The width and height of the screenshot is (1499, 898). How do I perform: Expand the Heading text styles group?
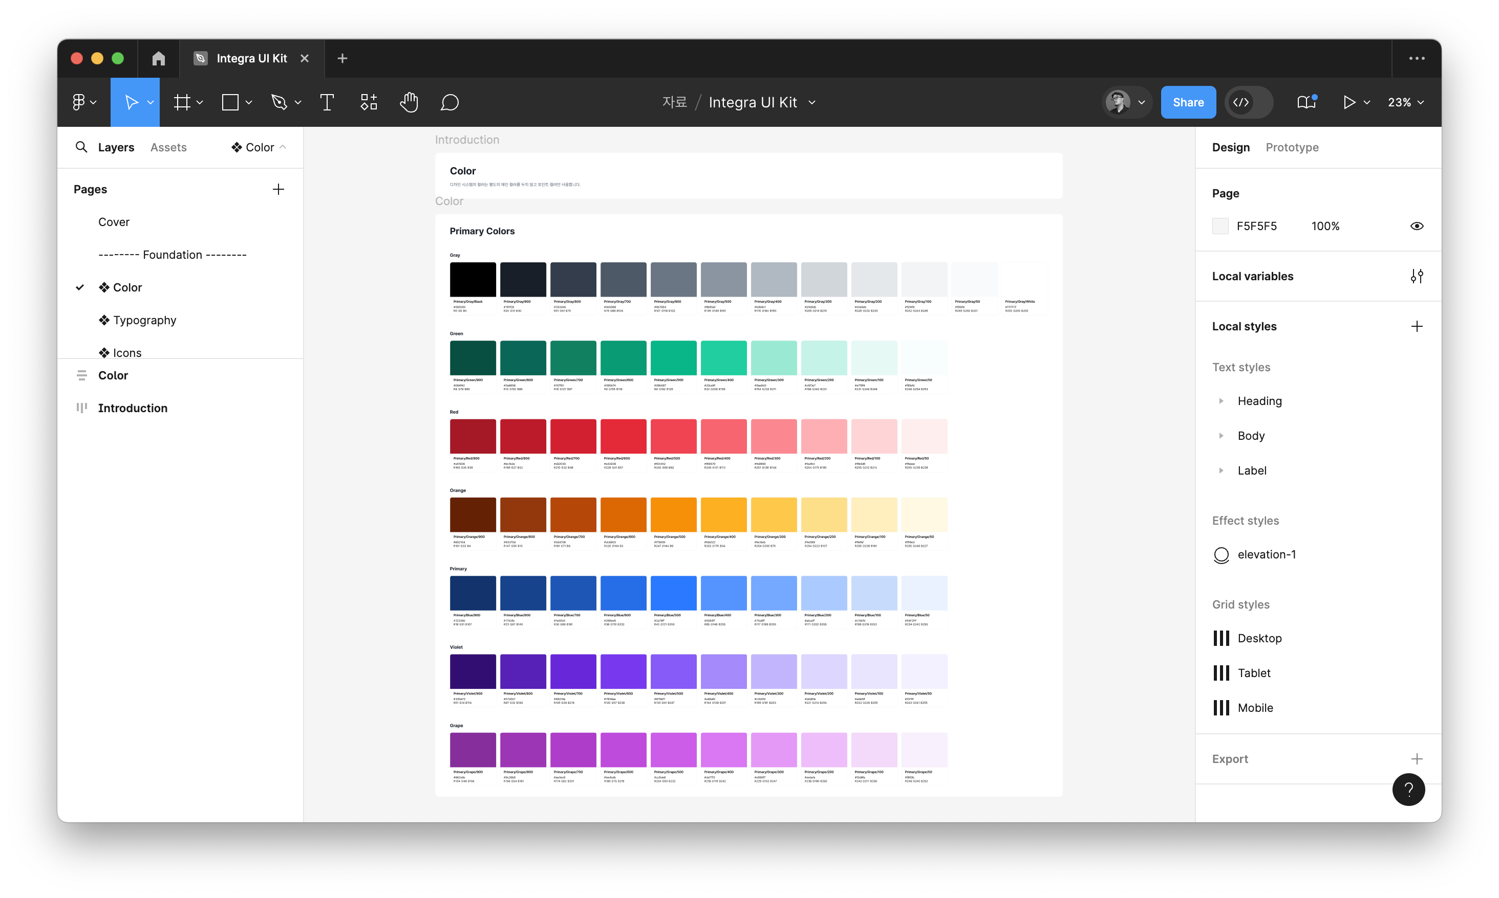[1221, 400]
